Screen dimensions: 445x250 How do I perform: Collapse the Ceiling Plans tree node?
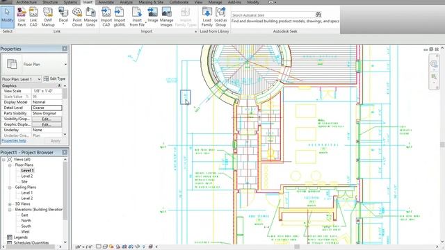(10, 187)
